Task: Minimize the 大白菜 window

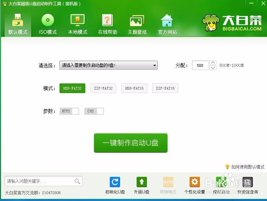Action: tap(251, 3)
